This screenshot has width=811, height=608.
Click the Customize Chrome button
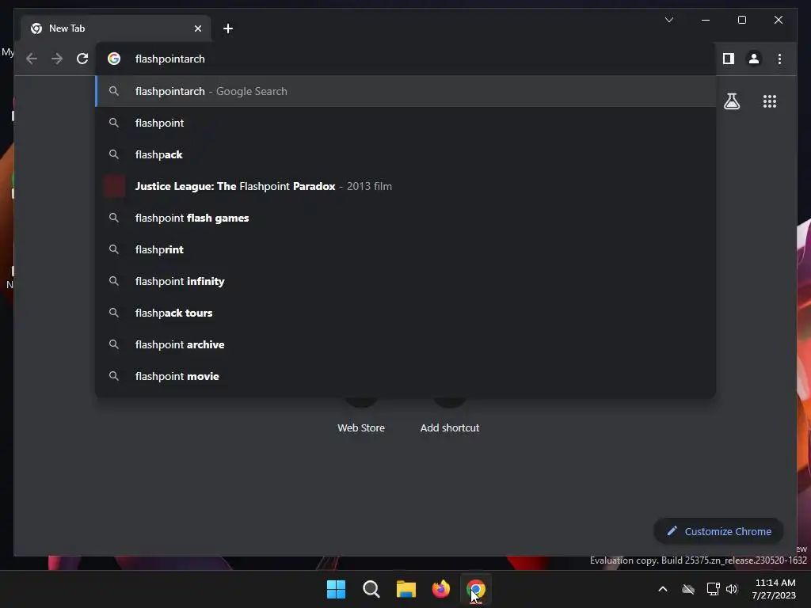click(x=718, y=531)
